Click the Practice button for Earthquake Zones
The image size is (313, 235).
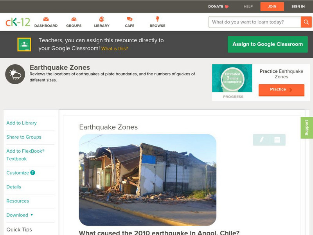[x=281, y=90]
